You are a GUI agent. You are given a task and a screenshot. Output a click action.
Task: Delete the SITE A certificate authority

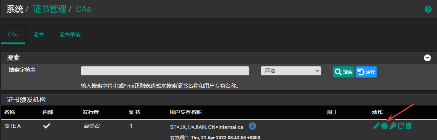409,126
